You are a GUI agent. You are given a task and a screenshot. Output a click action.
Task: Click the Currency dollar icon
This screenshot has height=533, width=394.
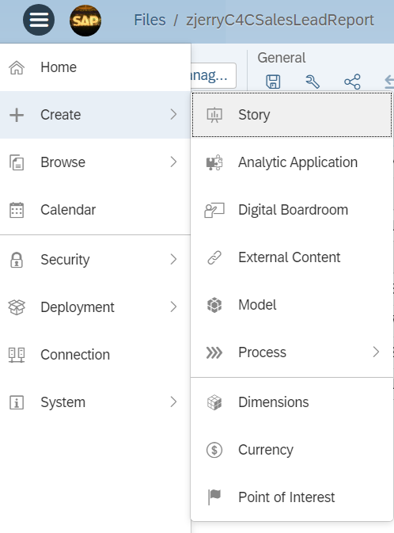[214, 450]
